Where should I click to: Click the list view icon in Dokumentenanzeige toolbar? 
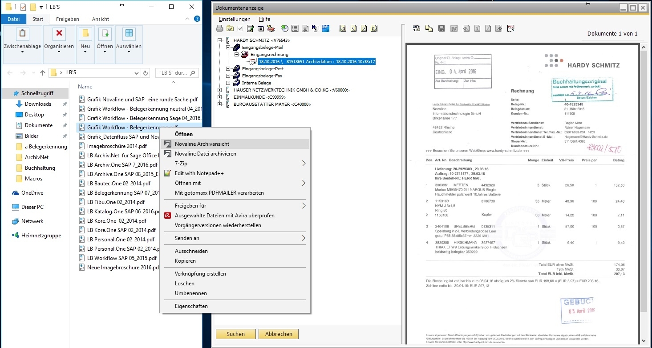[295, 29]
